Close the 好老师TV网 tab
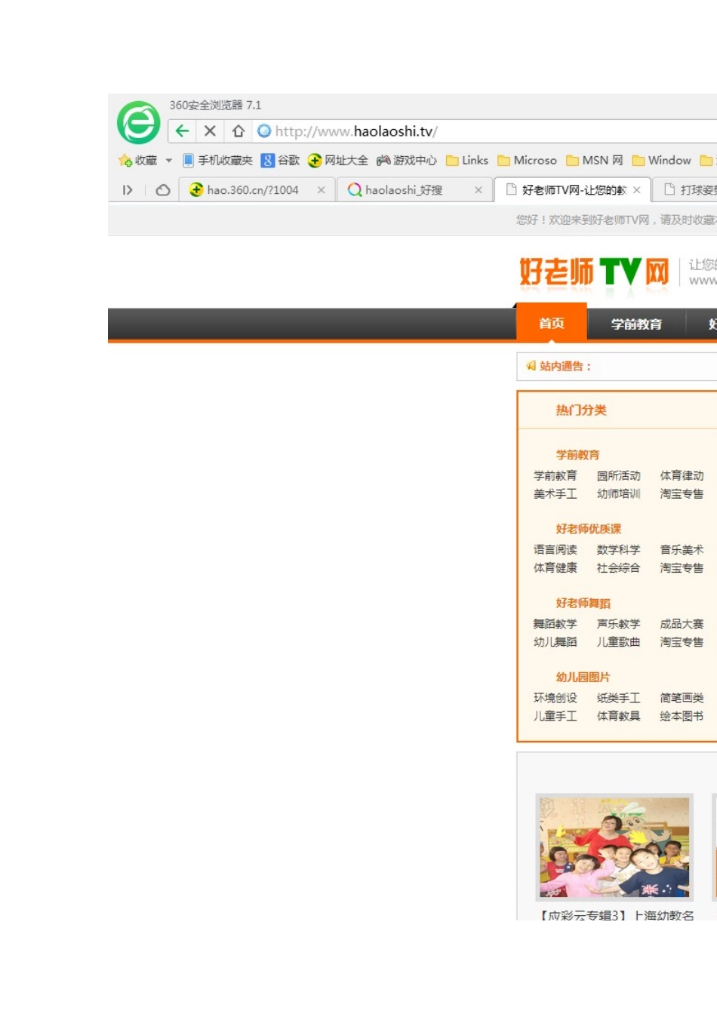The width and height of the screenshot is (717, 1014). coord(637,190)
